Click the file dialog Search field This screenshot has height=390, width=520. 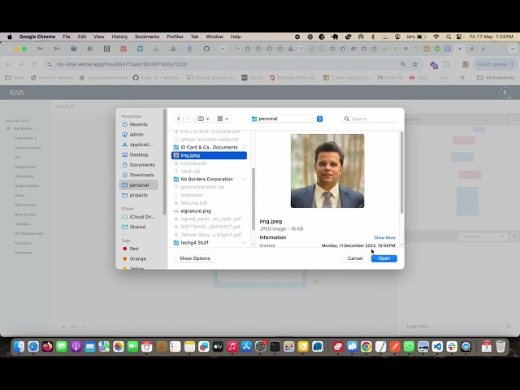coord(370,119)
